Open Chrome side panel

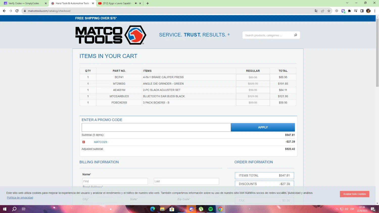tap(362, 11)
